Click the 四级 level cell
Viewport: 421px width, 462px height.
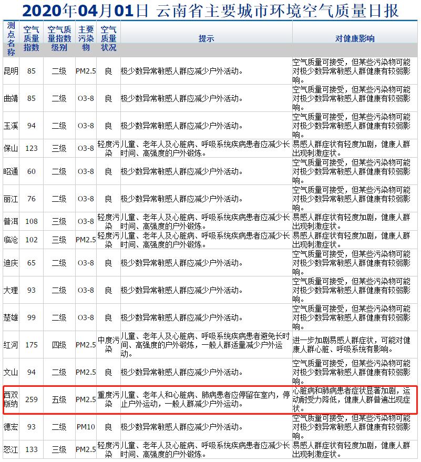(x=59, y=345)
